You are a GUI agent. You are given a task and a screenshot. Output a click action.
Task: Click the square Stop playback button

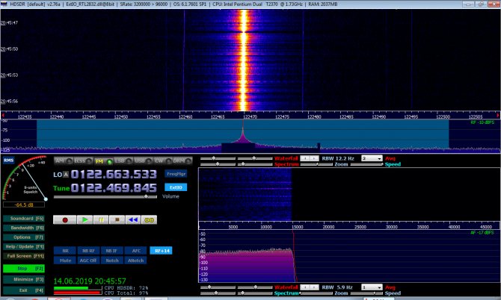[x=117, y=220]
